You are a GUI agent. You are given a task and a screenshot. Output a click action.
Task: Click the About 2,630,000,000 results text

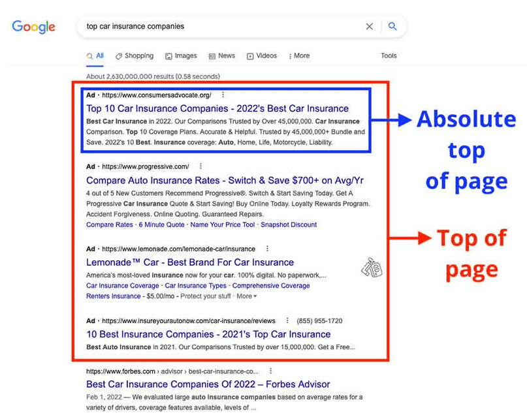click(x=153, y=76)
